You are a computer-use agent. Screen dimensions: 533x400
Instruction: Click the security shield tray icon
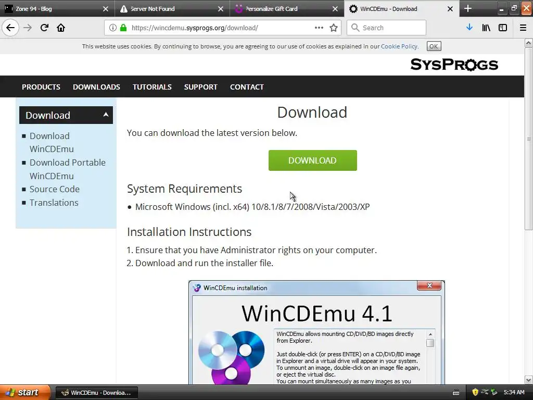475,392
